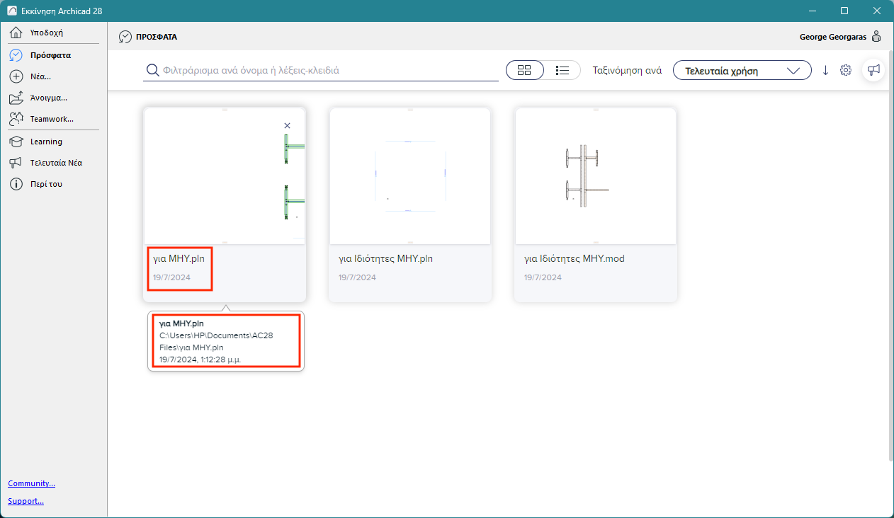Click the open folder icon for Άνοιγμα
Viewport: 894px width, 518px height.
(x=16, y=98)
